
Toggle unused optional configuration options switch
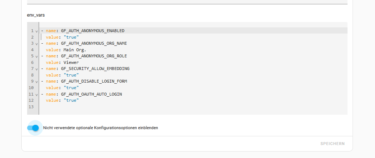coord(33,128)
